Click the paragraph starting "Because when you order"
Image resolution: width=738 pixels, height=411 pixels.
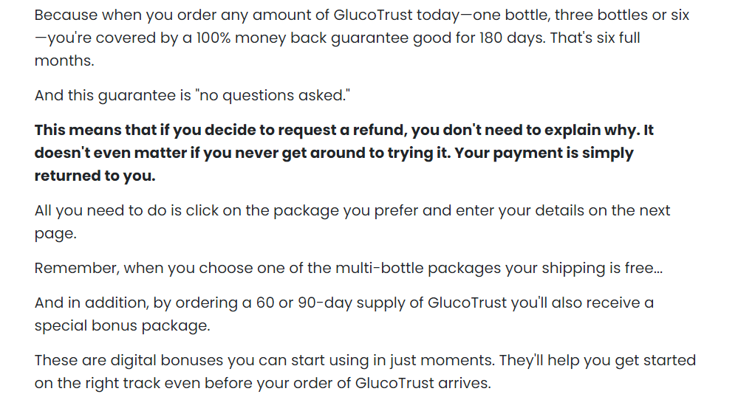(x=361, y=38)
